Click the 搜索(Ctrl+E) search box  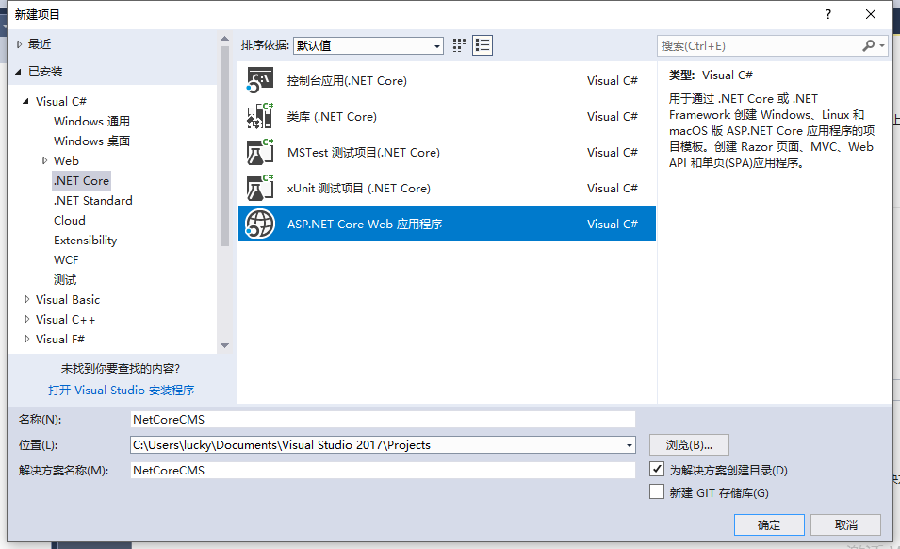(x=759, y=45)
